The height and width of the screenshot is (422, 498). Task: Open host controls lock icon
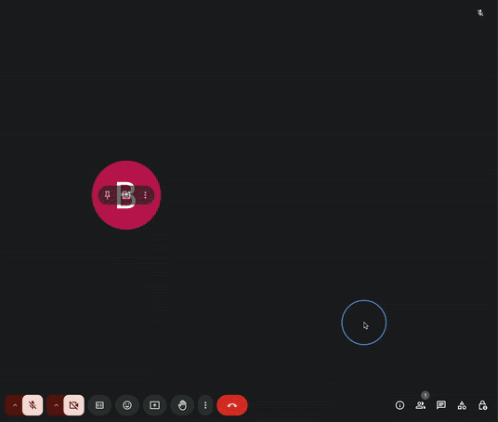click(x=483, y=405)
